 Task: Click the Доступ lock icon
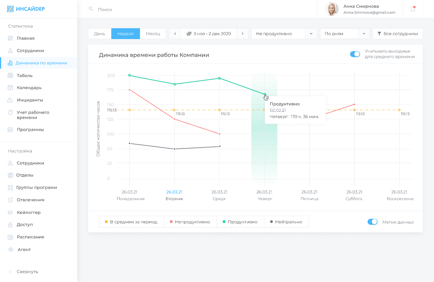pos(10,224)
